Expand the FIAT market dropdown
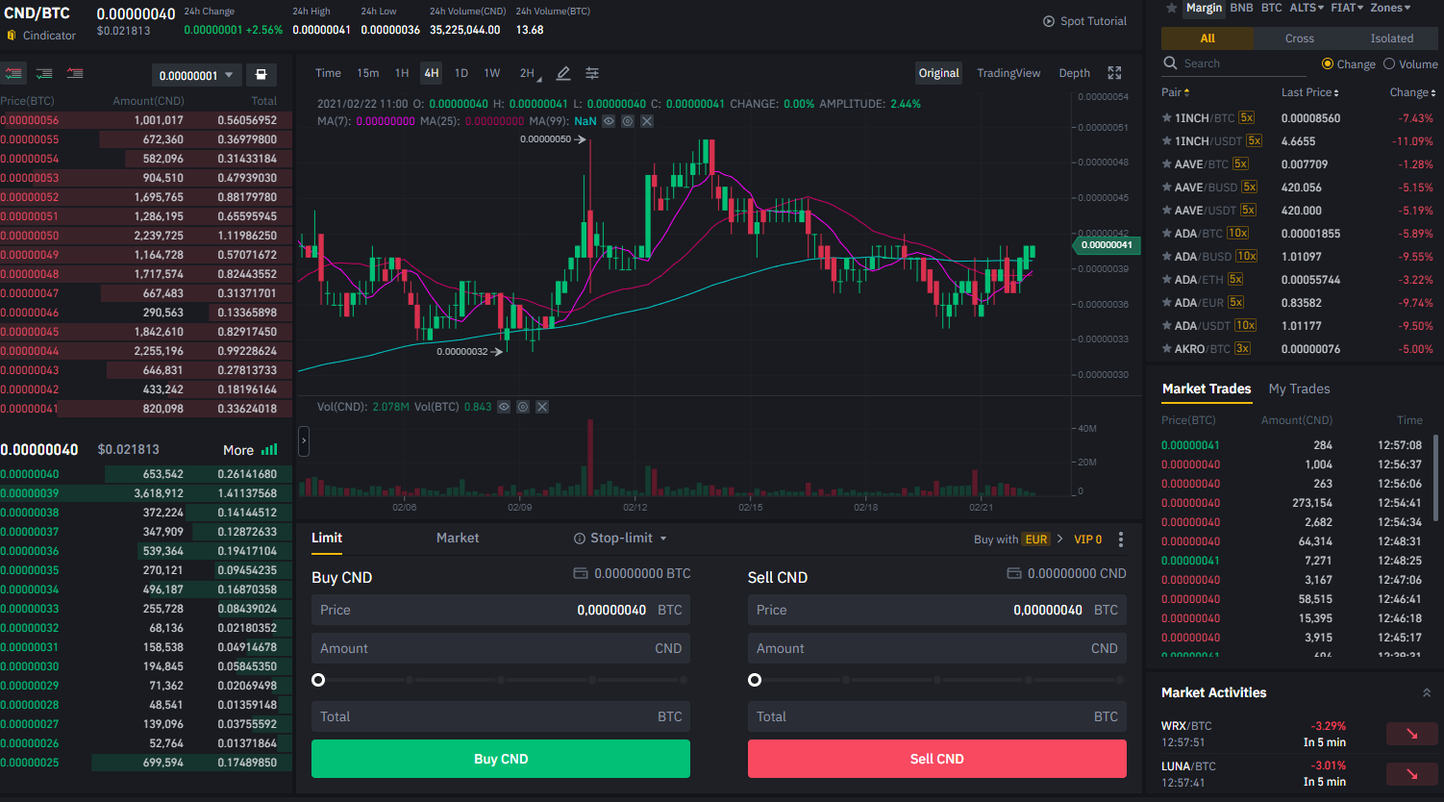Viewport: 1444px width, 802px height. click(x=1347, y=8)
